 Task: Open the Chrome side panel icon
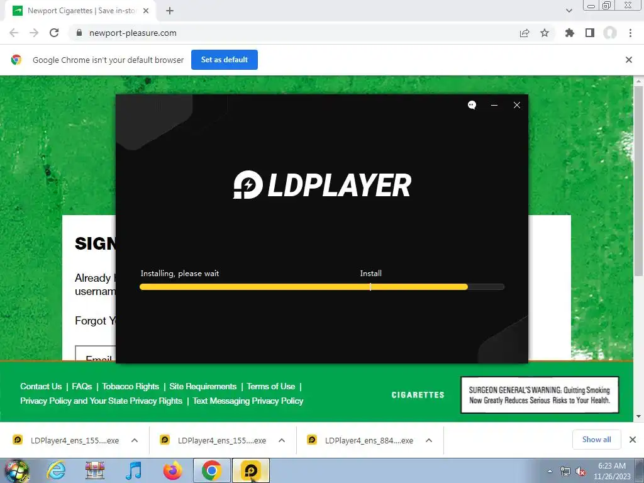pyautogui.click(x=590, y=33)
